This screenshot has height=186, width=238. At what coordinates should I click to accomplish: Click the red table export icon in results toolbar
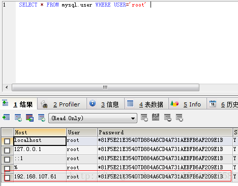pyautogui.click(x=29, y=118)
